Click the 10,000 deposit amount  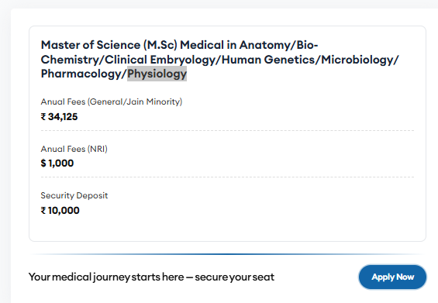pyautogui.click(x=64, y=210)
